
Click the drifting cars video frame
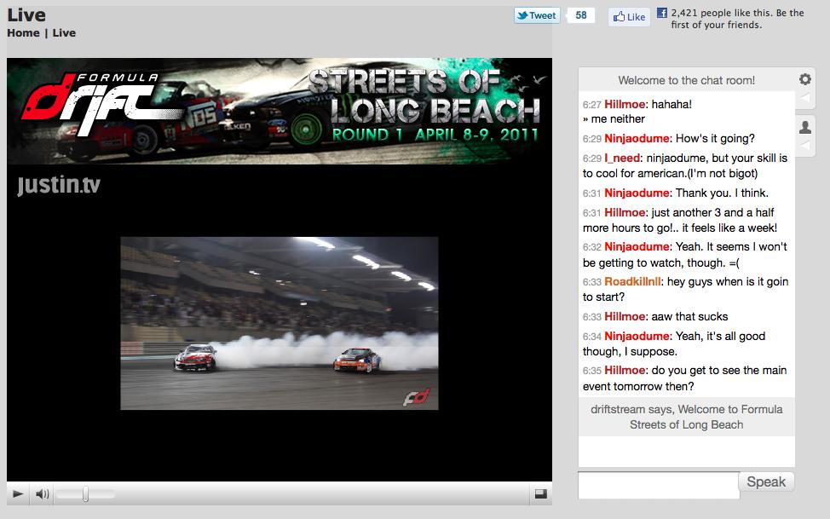(279, 323)
